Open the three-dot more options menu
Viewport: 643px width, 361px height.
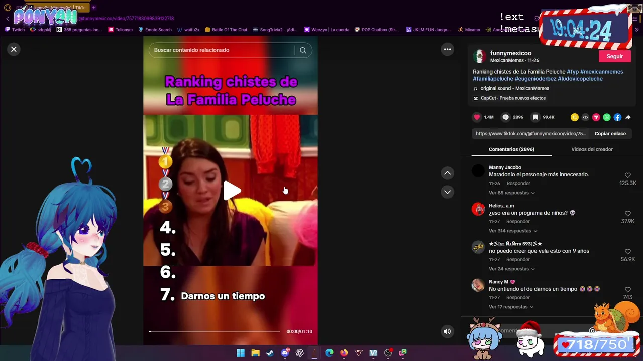tap(447, 49)
